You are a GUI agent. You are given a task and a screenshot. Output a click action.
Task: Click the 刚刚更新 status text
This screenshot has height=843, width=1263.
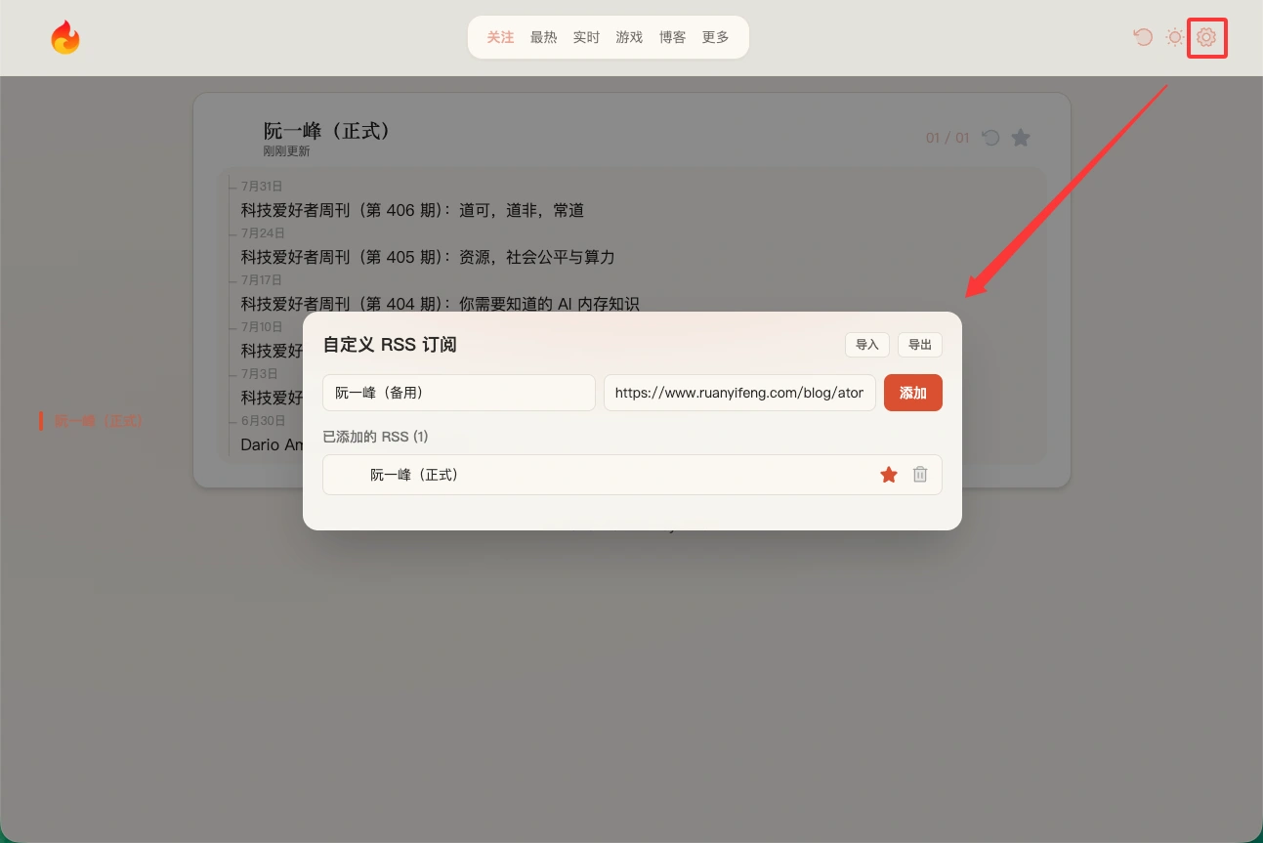[286, 151]
